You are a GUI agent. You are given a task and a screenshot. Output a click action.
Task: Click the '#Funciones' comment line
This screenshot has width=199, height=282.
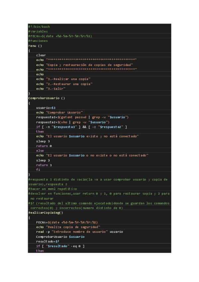(38, 41)
